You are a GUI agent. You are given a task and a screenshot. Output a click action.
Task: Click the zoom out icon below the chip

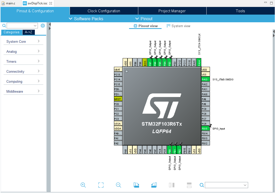pyautogui.click(x=119, y=185)
